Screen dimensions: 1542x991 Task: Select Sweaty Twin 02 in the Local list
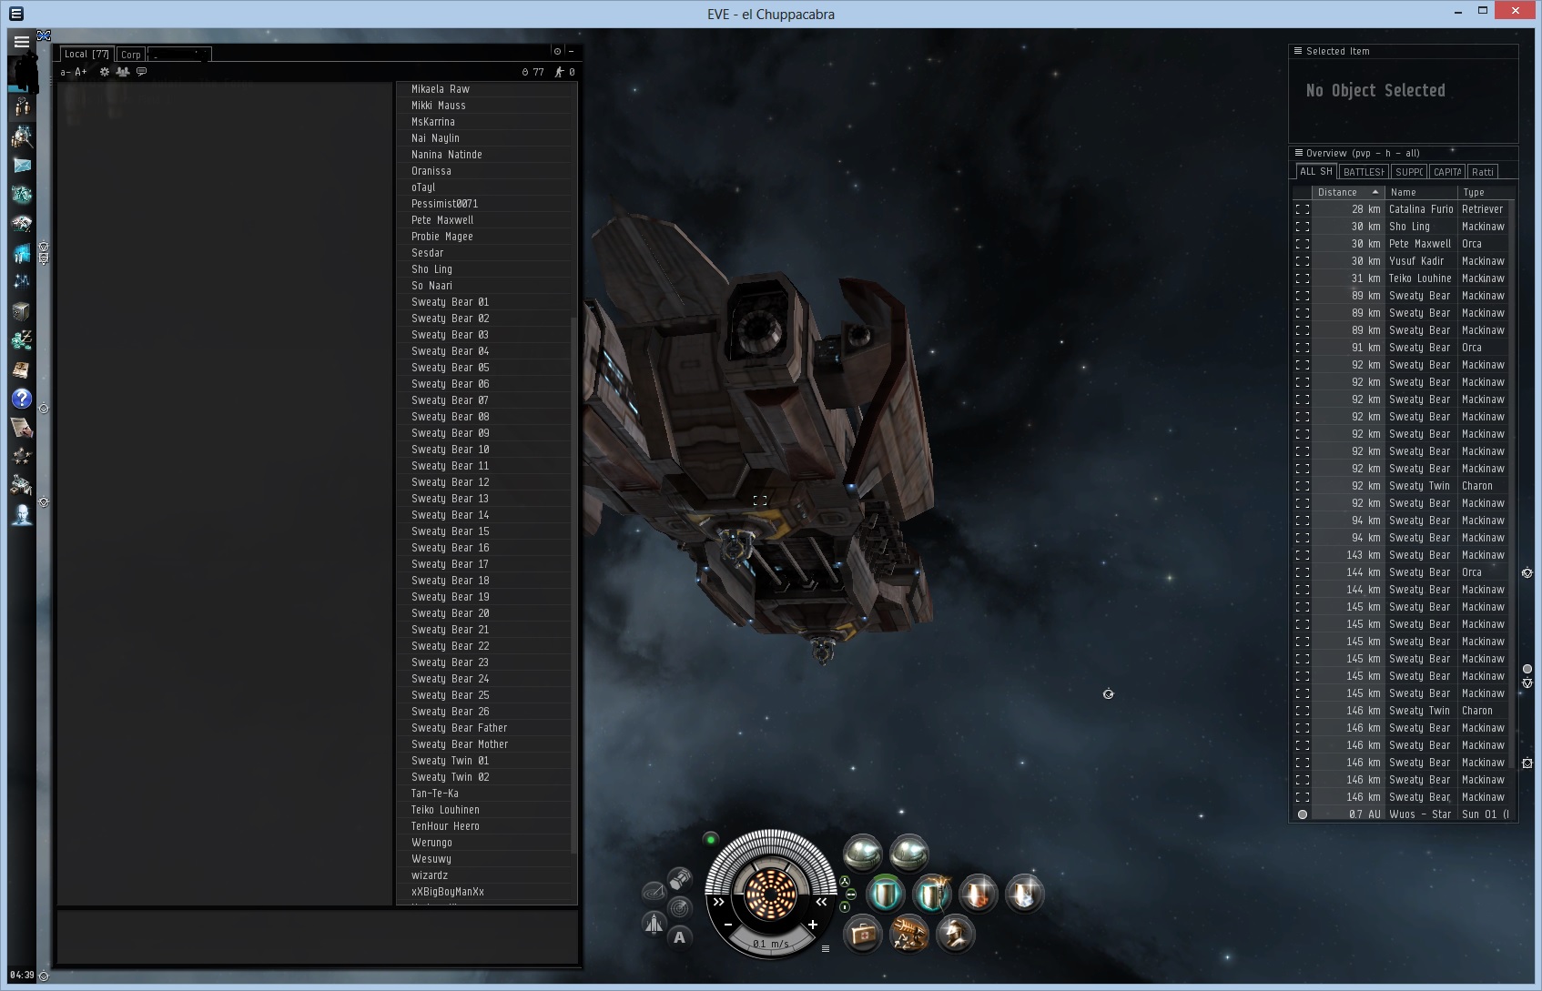point(450,777)
